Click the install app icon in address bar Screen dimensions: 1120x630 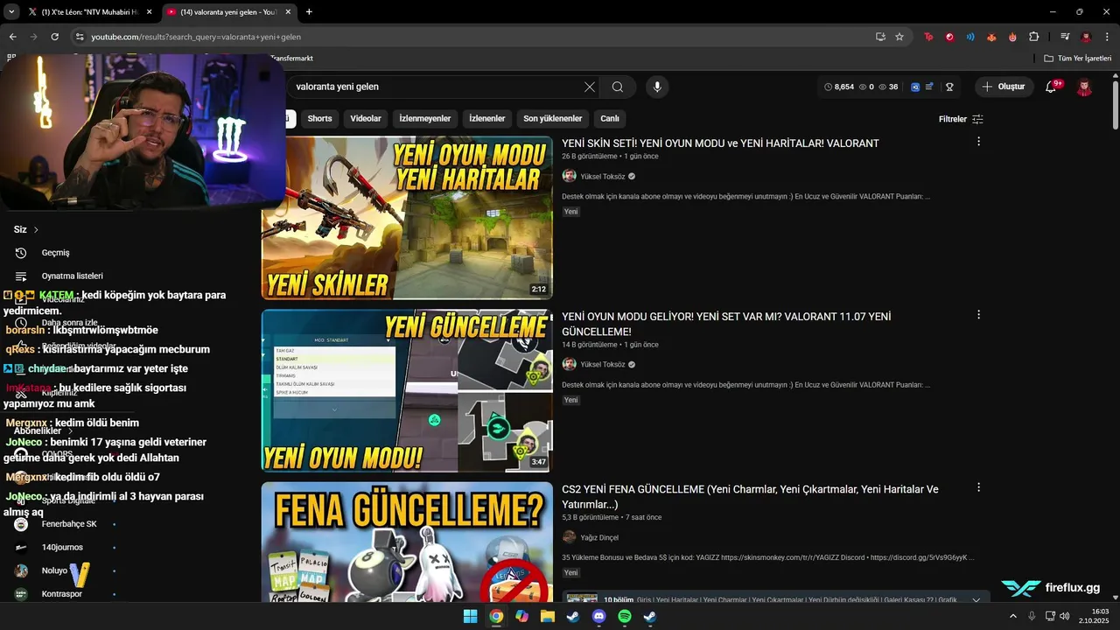[880, 37]
